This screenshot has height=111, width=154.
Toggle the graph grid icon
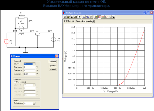click(100, 17)
